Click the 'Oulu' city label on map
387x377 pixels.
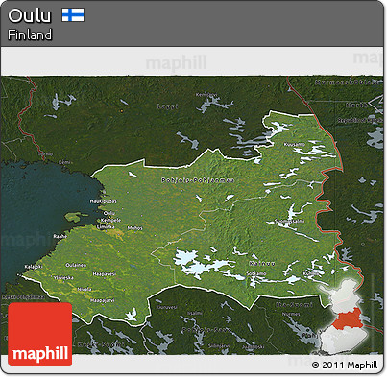109,213
